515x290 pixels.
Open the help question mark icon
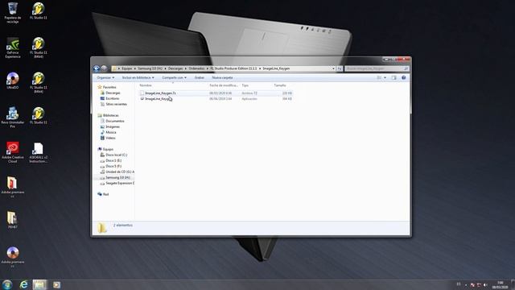click(404, 77)
